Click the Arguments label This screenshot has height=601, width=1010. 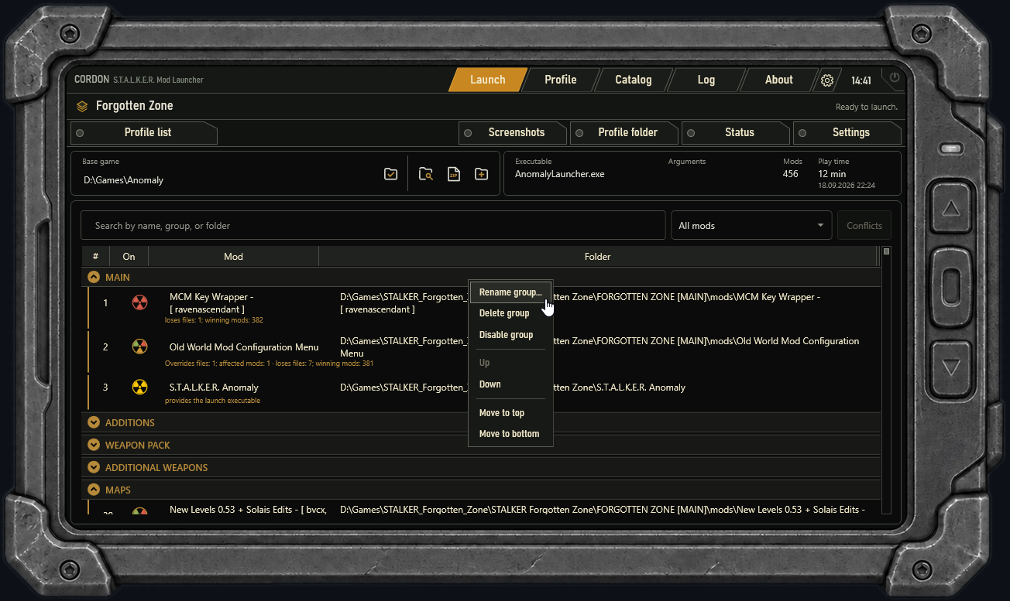(687, 162)
